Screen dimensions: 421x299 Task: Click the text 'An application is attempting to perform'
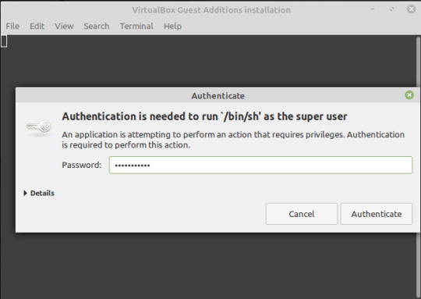point(139,134)
